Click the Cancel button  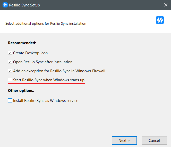click(x=154, y=141)
